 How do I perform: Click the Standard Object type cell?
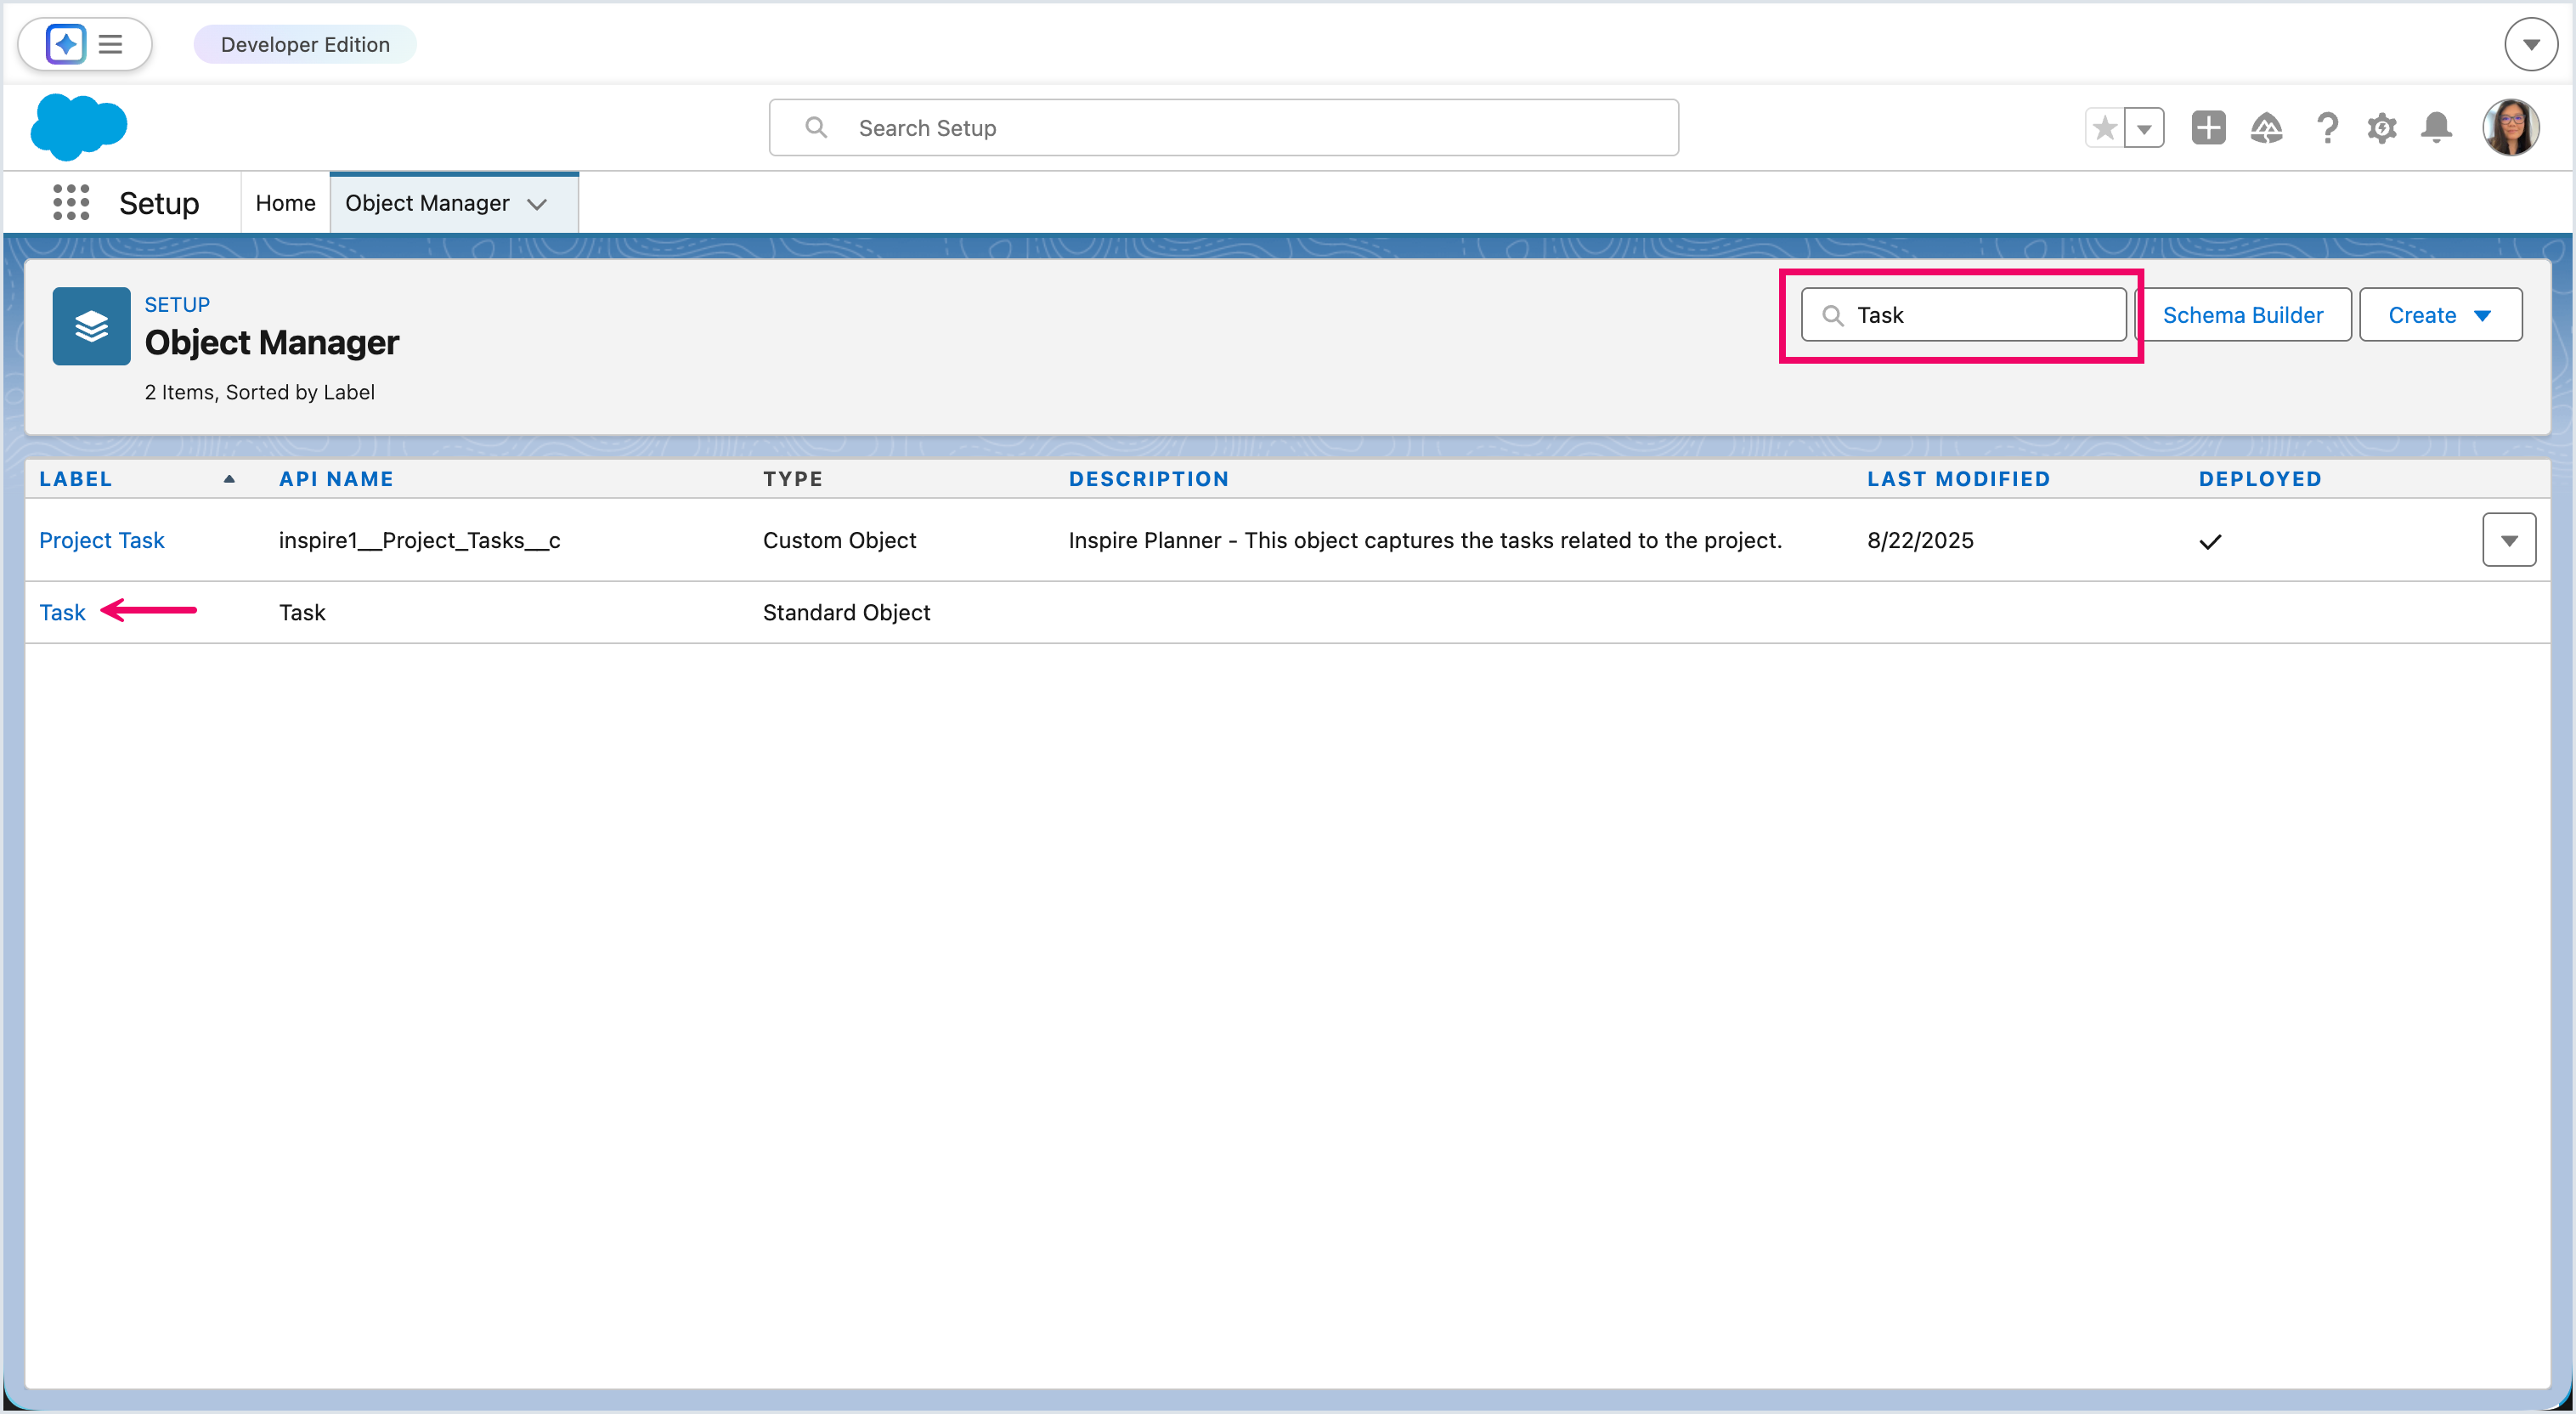point(846,612)
